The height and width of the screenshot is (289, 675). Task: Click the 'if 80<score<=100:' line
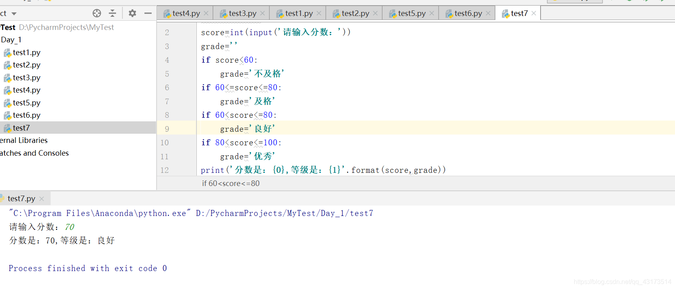241,143
